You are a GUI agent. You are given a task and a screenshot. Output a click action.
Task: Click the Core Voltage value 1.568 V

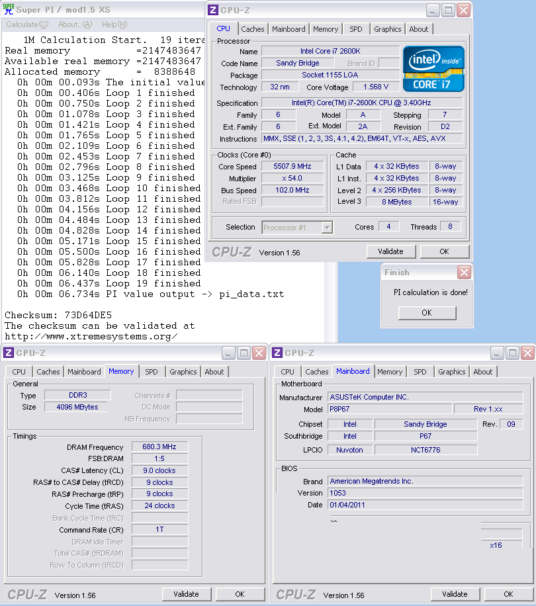click(376, 87)
